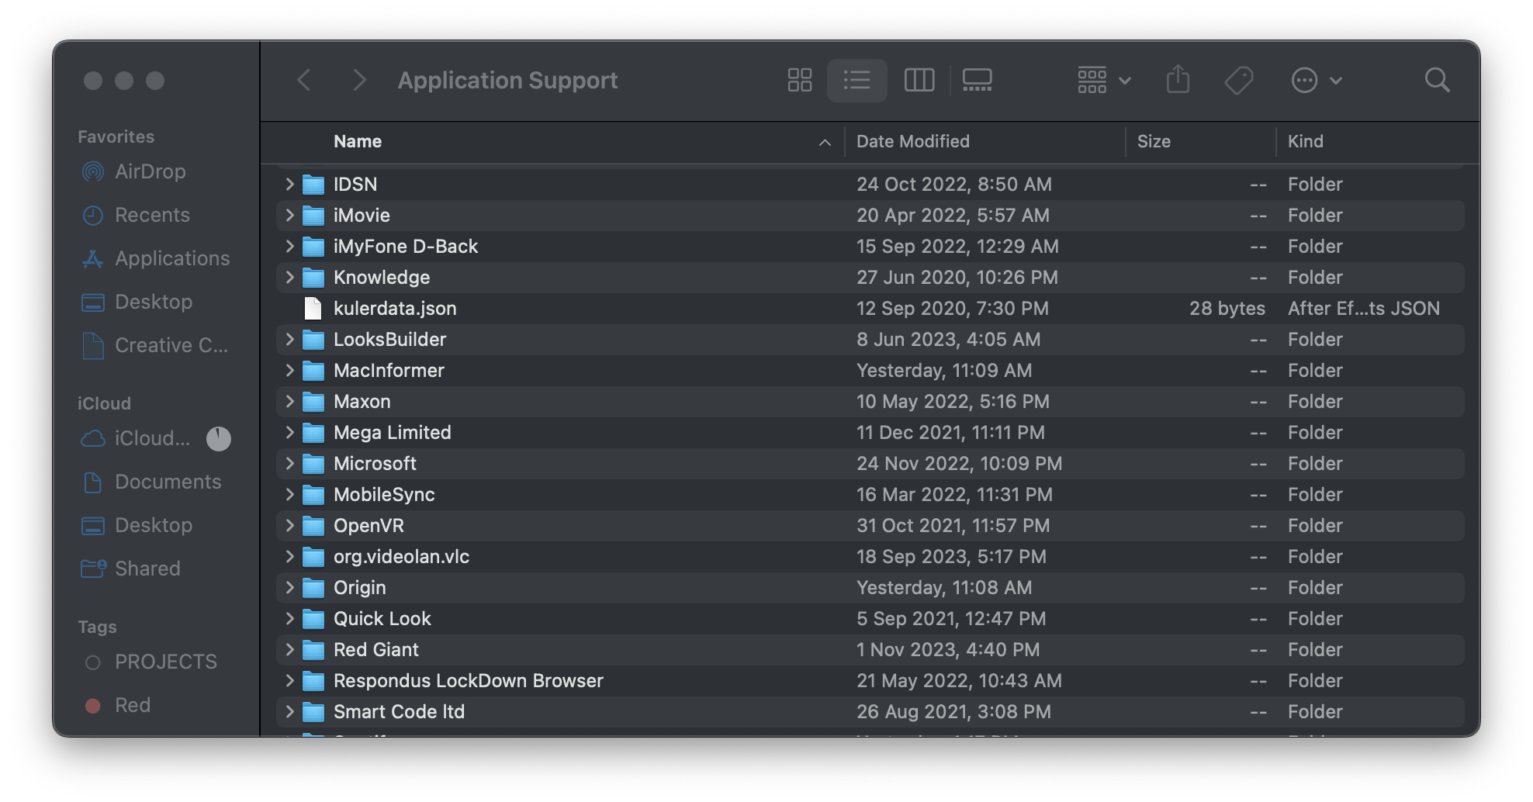
Task: Switch to column view
Action: coord(919,80)
